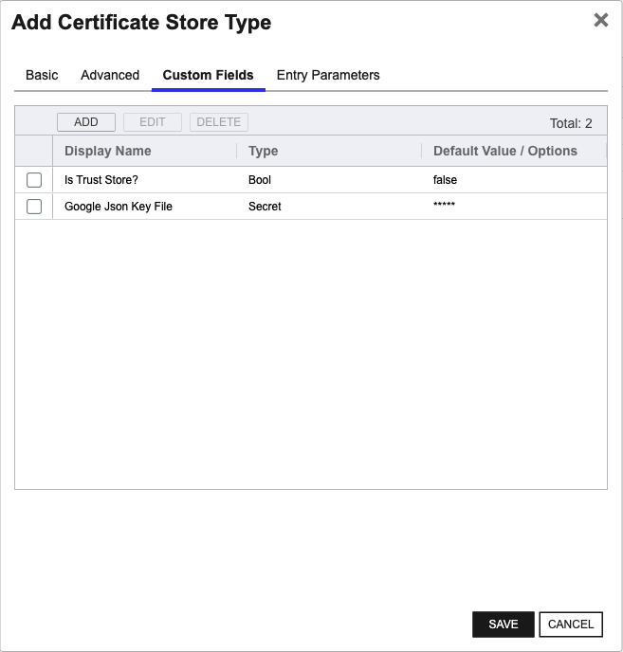Sort by the Type column header
Viewport: 623px width, 652px height.
329,151
